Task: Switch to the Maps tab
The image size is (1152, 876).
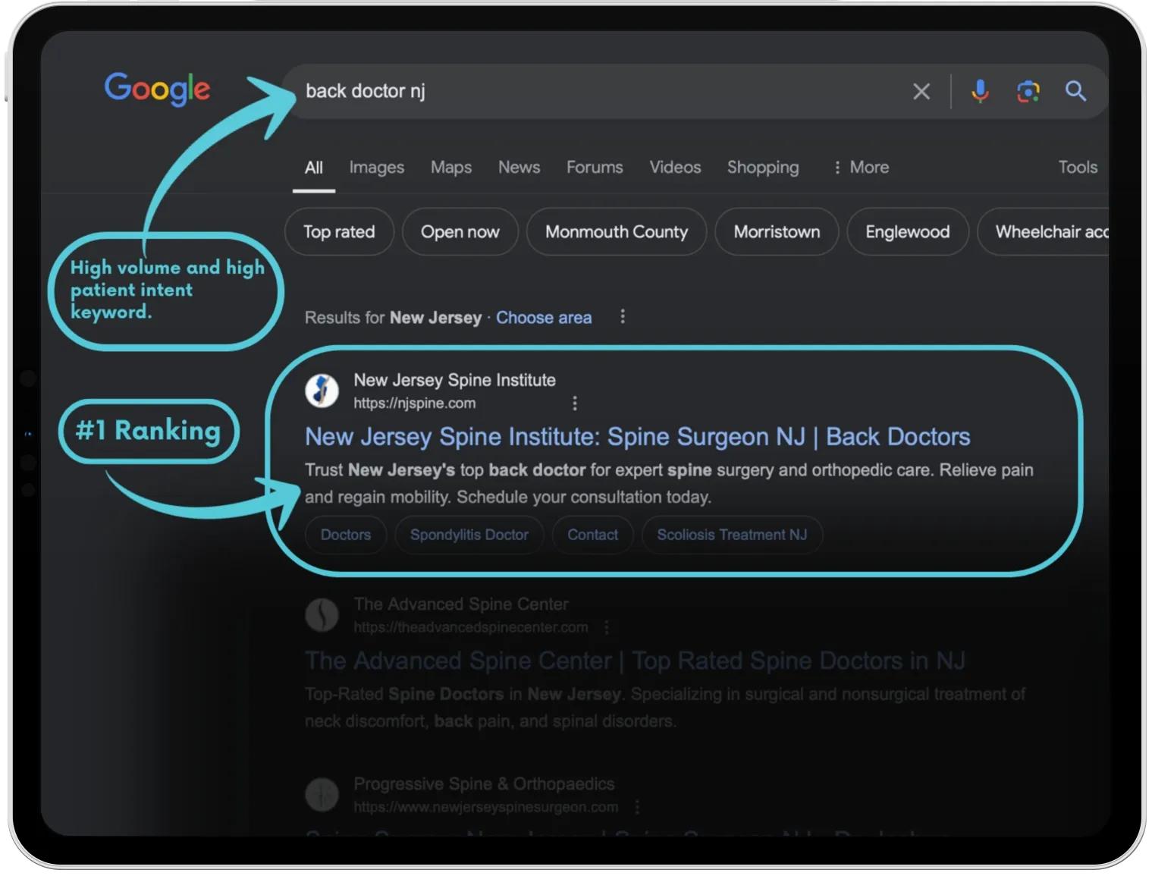Action: [451, 168]
